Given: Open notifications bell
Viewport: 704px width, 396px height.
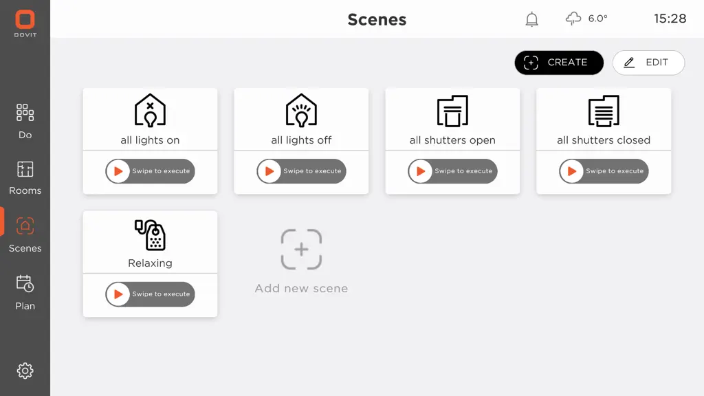Looking at the screenshot, I should click(x=531, y=19).
